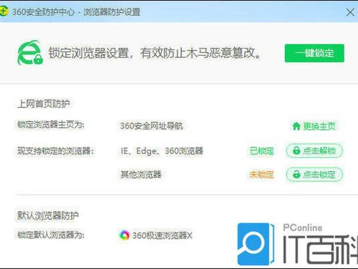
Task: Click the 其他浏览器 row label
Action: [141, 174]
